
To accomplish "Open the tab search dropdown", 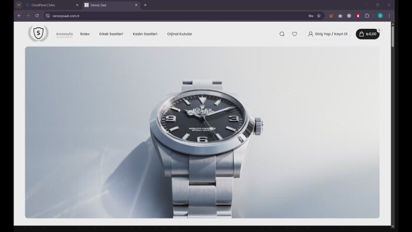I will pyautogui.click(x=19, y=5).
